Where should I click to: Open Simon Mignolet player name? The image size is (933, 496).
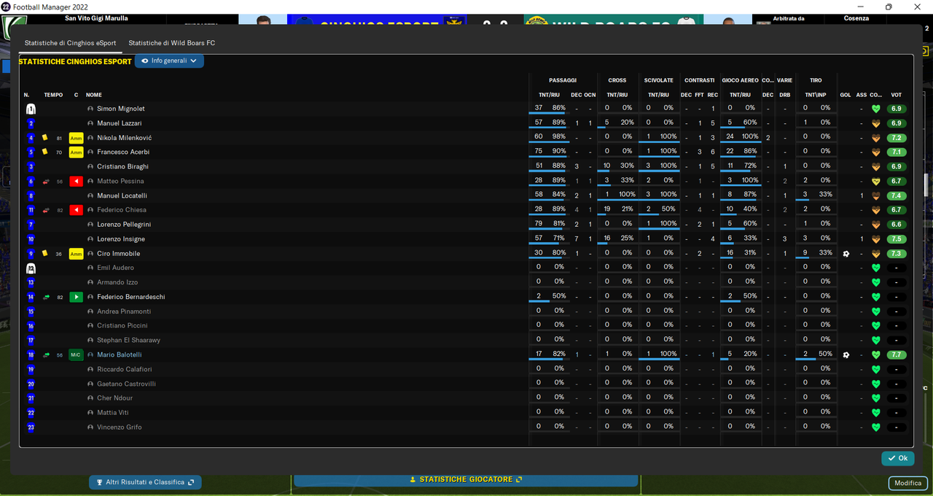pos(121,109)
